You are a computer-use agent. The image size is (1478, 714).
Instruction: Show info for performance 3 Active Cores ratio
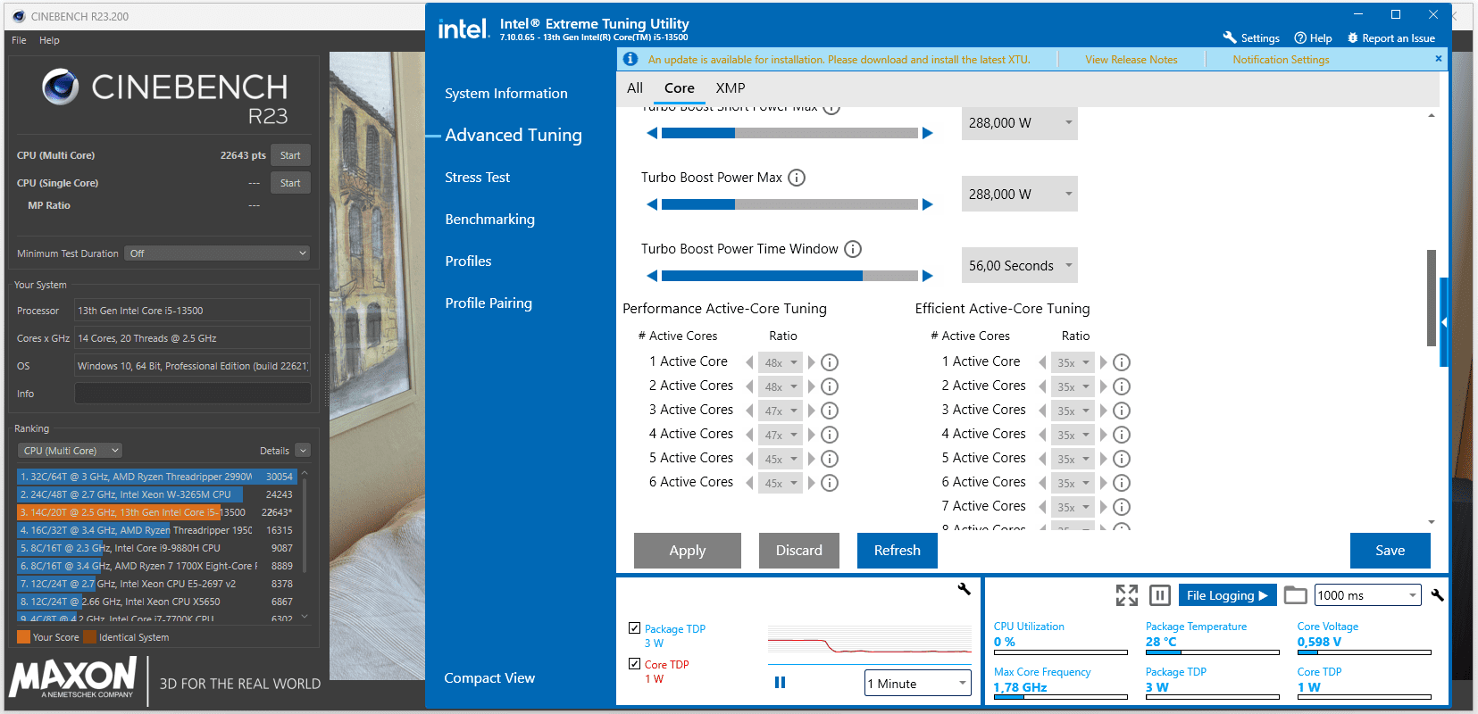click(x=830, y=411)
